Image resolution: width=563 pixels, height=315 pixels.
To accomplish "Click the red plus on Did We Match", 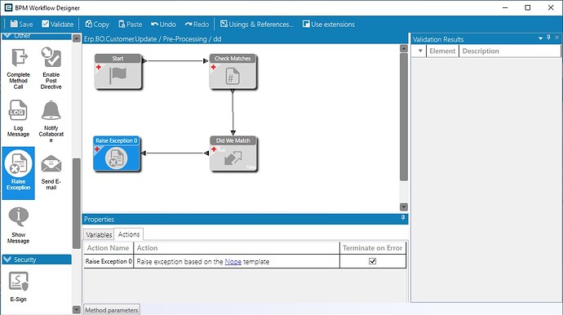I will pos(214,149).
